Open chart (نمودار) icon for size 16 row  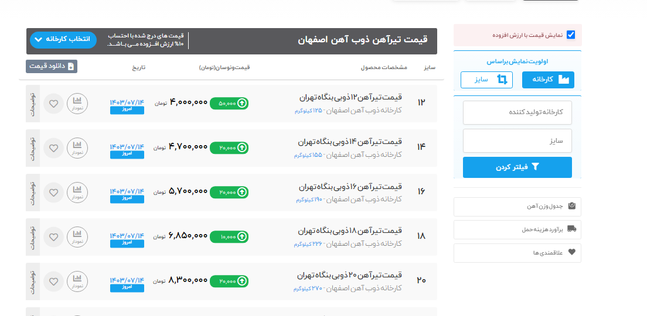click(77, 193)
